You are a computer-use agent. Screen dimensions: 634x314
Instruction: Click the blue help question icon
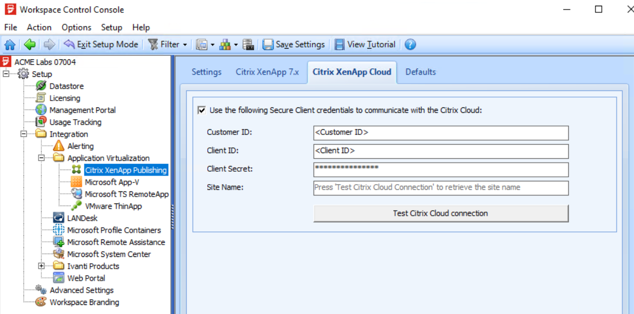click(410, 45)
